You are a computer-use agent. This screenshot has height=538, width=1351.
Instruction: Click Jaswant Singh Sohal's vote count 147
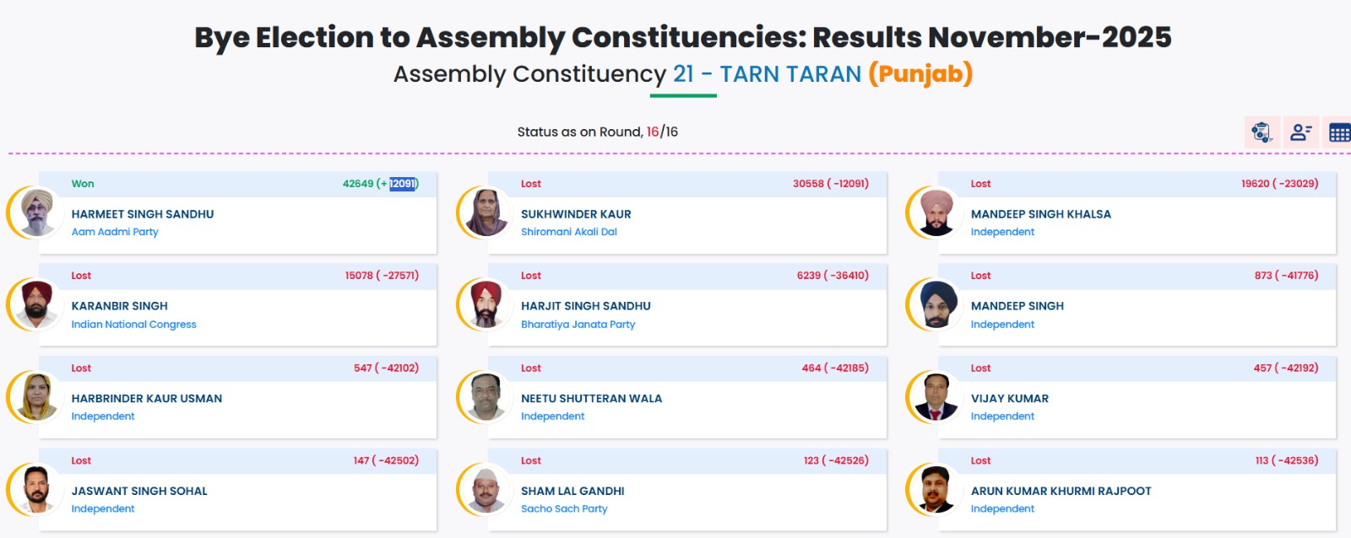click(x=361, y=461)
